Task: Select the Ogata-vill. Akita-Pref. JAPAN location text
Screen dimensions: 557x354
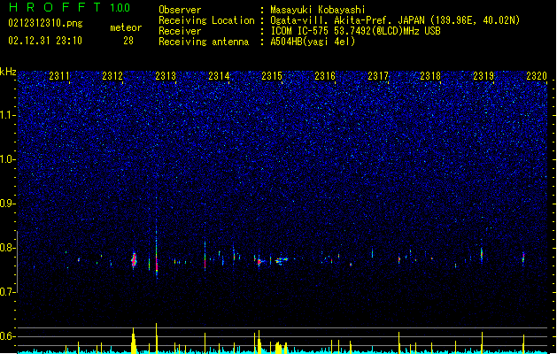Action: pos(395,20)
